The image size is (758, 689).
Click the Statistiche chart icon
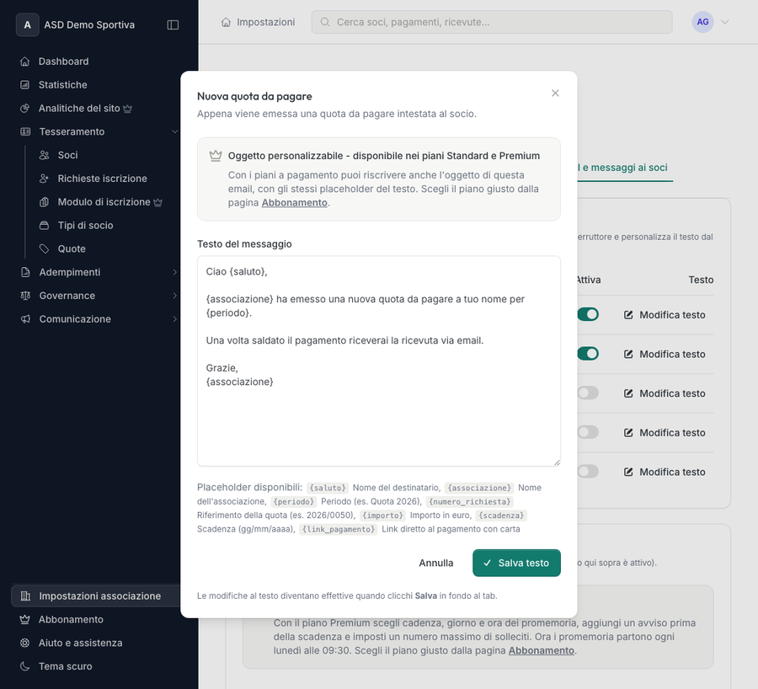click(25, 84)
